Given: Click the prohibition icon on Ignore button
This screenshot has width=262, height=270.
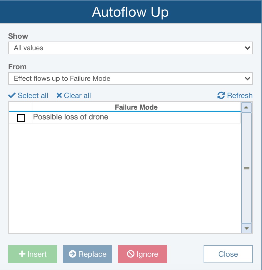Looking at the screenshot, I should click(131, 254).
